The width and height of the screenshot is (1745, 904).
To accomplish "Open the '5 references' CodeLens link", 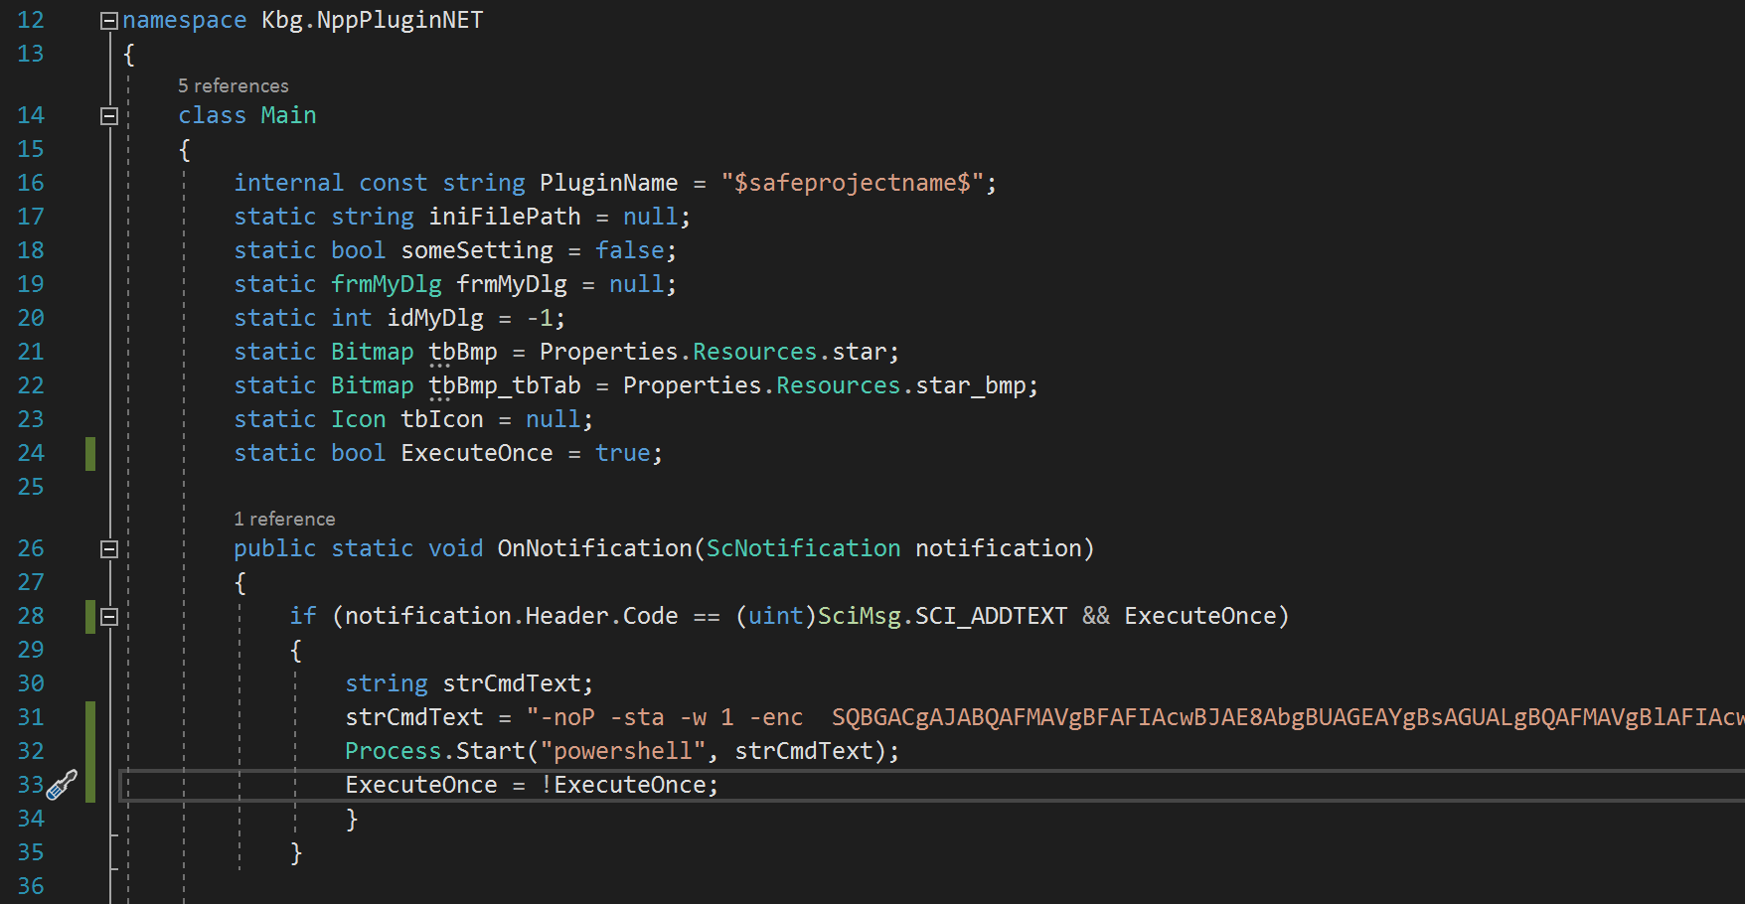I will [234, 85].
